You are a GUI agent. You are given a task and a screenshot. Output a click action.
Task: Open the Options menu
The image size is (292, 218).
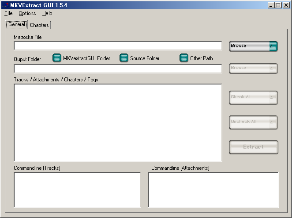27,13
